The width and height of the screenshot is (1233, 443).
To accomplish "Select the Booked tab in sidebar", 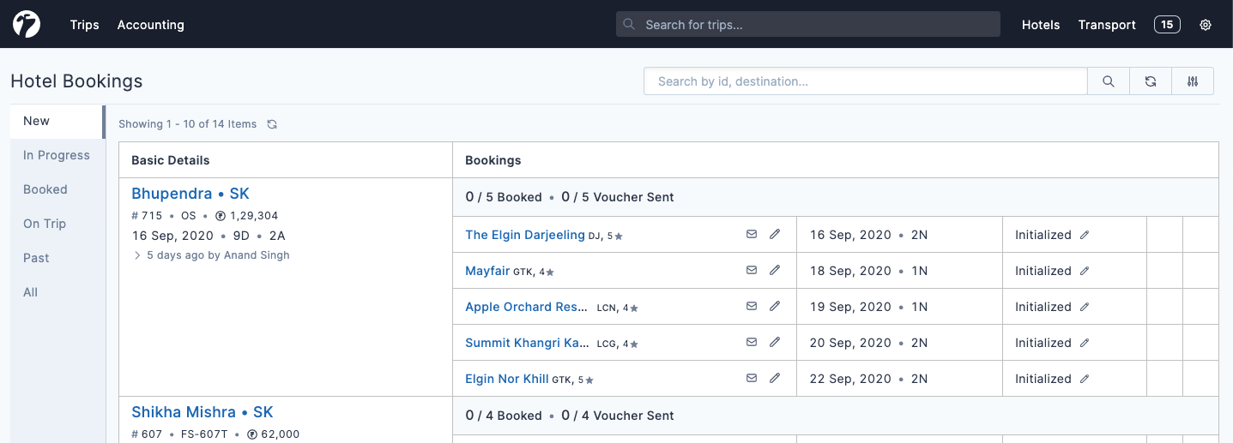I will click(x=45, y=189).
